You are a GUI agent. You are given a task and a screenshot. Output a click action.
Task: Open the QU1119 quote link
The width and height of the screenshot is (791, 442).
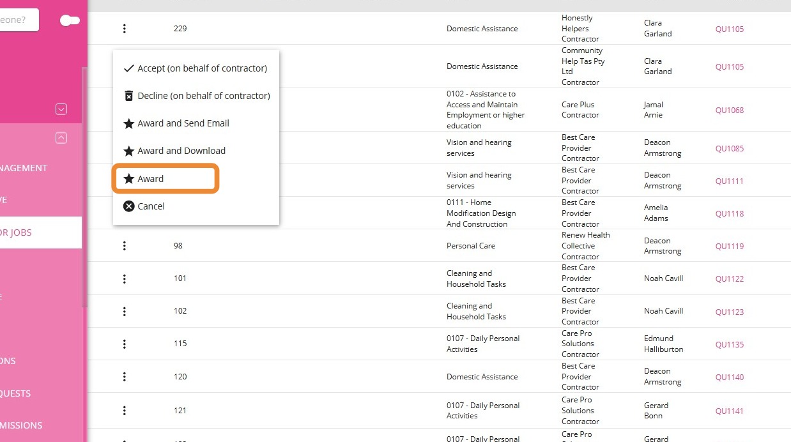(x=729, y=246)
